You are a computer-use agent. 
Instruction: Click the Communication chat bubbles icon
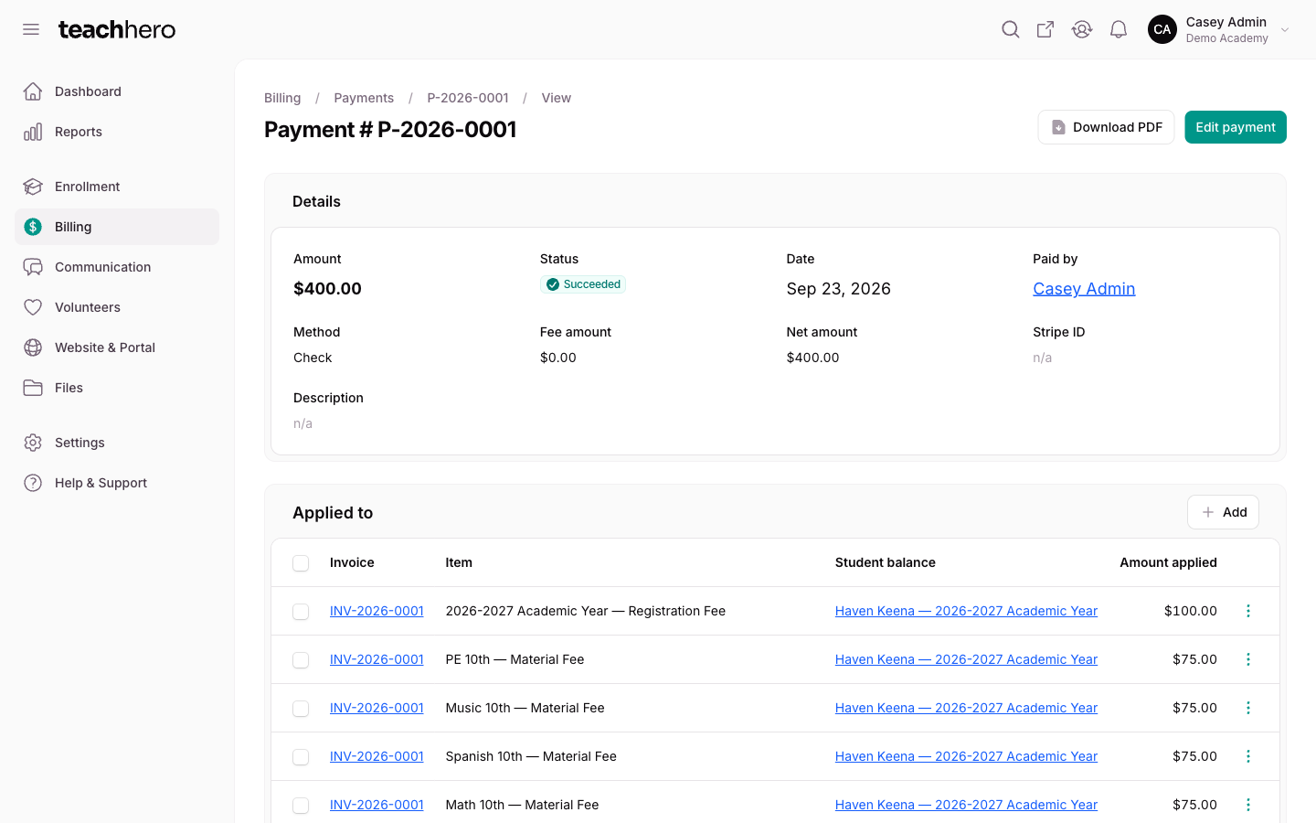pos(33,267)
